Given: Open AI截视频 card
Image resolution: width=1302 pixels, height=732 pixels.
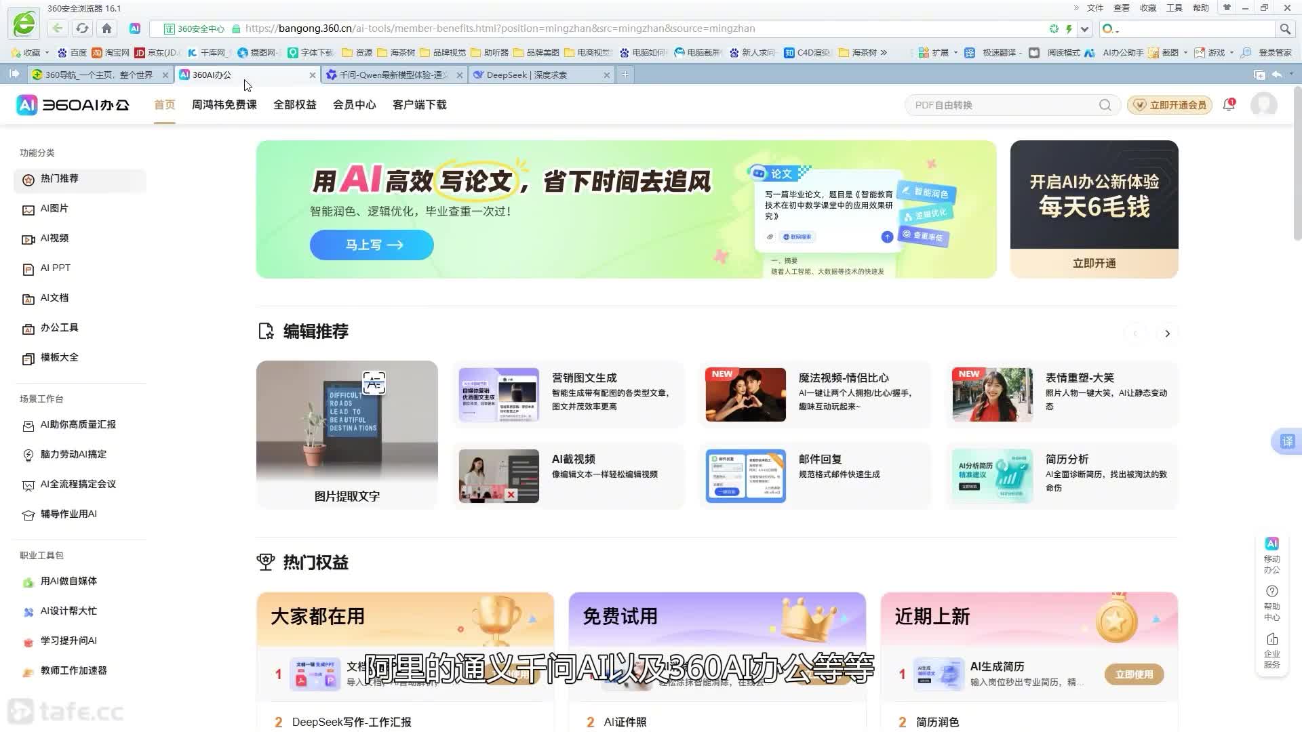Looking at the screenshot, I should pos(568,476).
